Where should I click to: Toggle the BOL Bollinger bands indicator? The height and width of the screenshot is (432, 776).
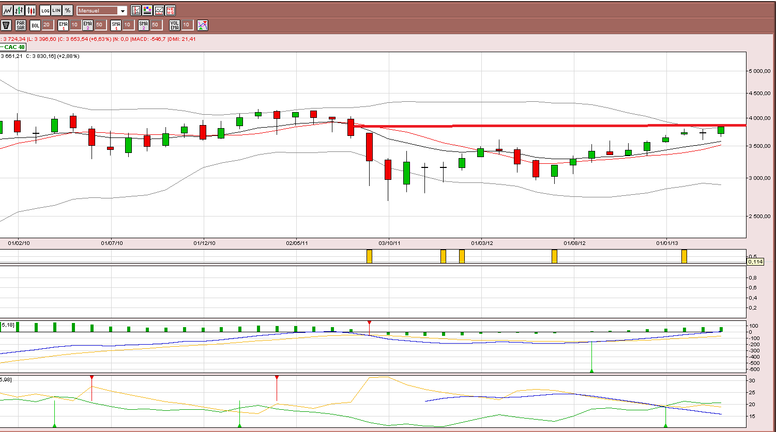pyautogui.click(x=35, y=25)
